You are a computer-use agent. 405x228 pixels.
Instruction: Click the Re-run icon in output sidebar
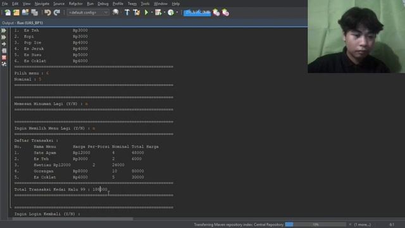coord(4,30)
